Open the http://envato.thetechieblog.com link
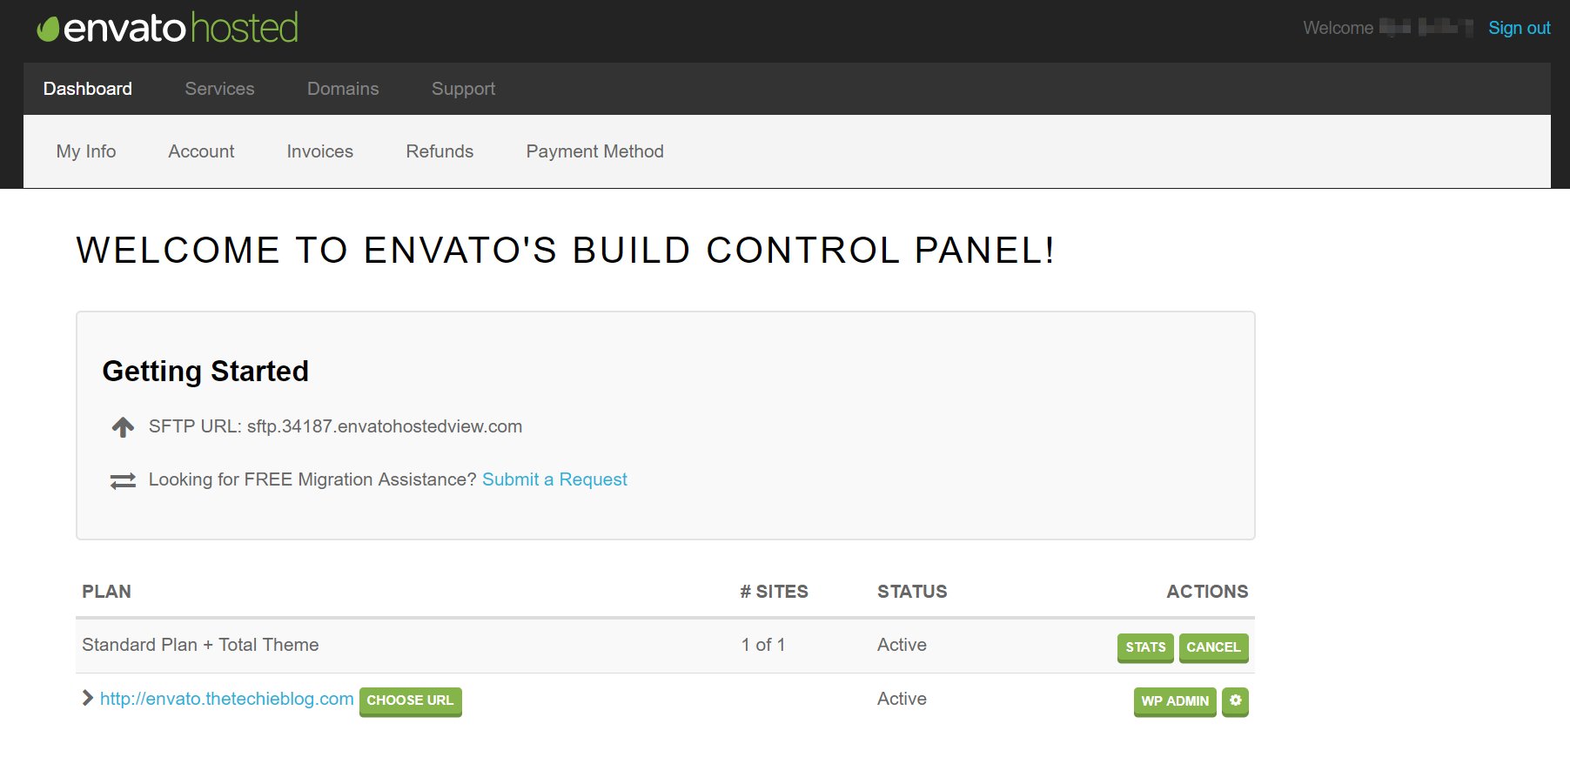This screenshot has height=784, width=1570. pos(227,699)
